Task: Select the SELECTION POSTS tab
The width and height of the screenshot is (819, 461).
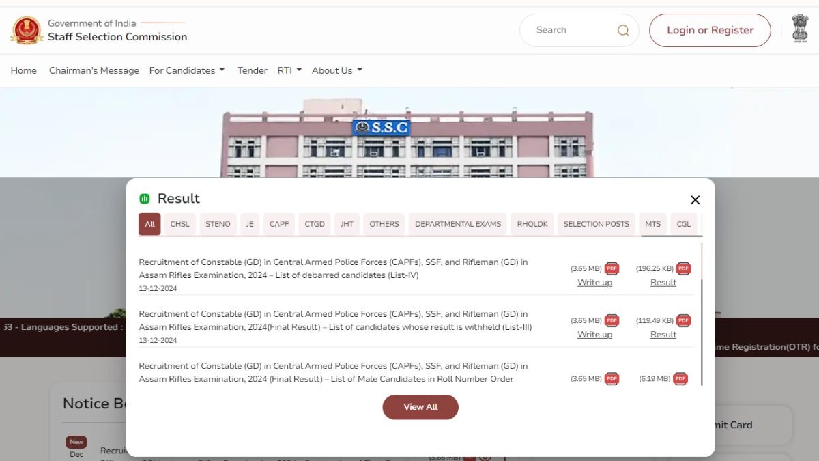Action: click(596, 224)
